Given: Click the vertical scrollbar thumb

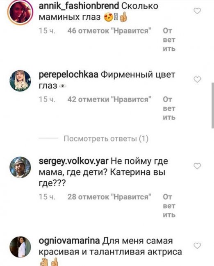Looking at the screenshot, I should click(x=213, y=106).
